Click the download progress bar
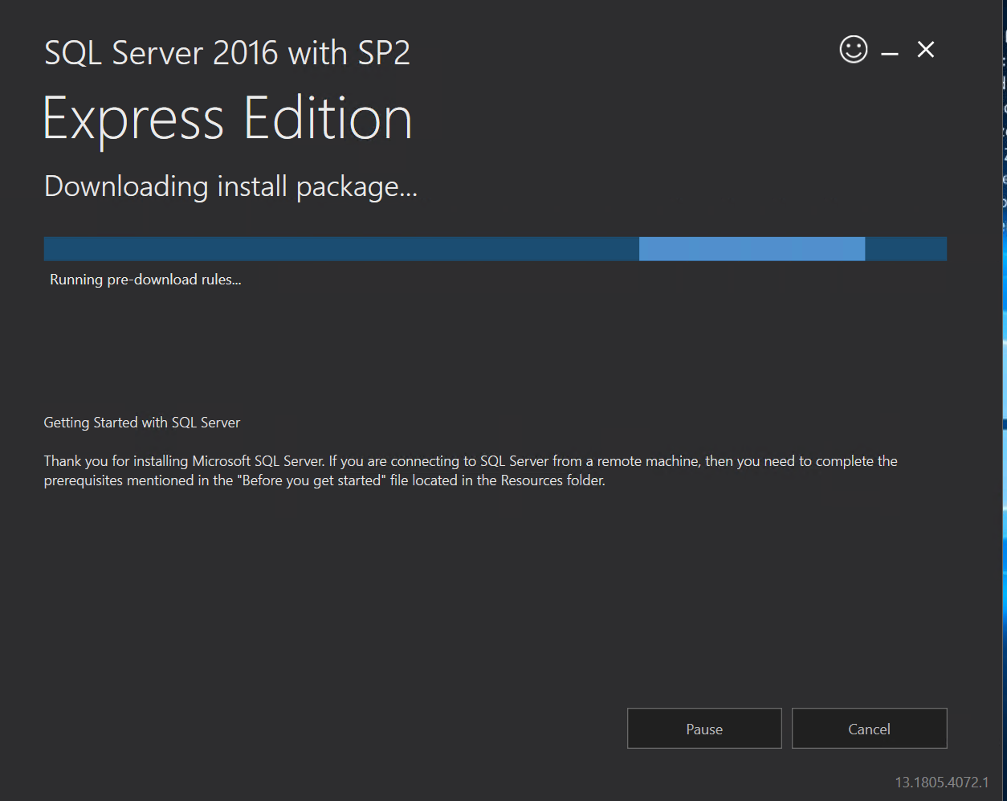This screenshot has width=1007, height=801. point(495,249)
